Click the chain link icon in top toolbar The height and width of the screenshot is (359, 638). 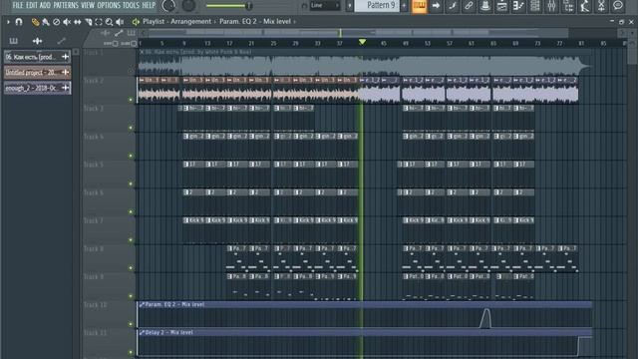[x=469, y=6]
